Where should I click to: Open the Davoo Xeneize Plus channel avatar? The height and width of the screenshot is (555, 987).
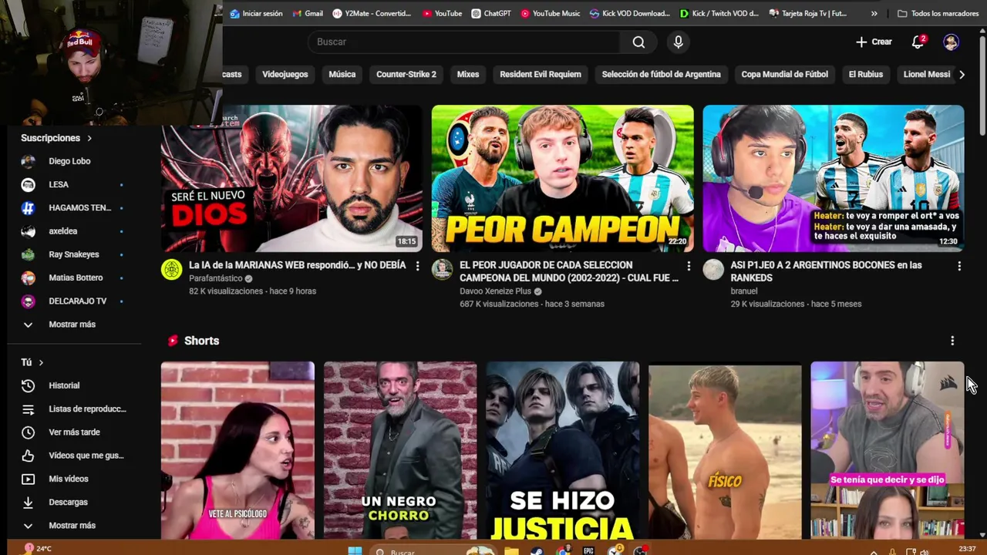(442, 269)
